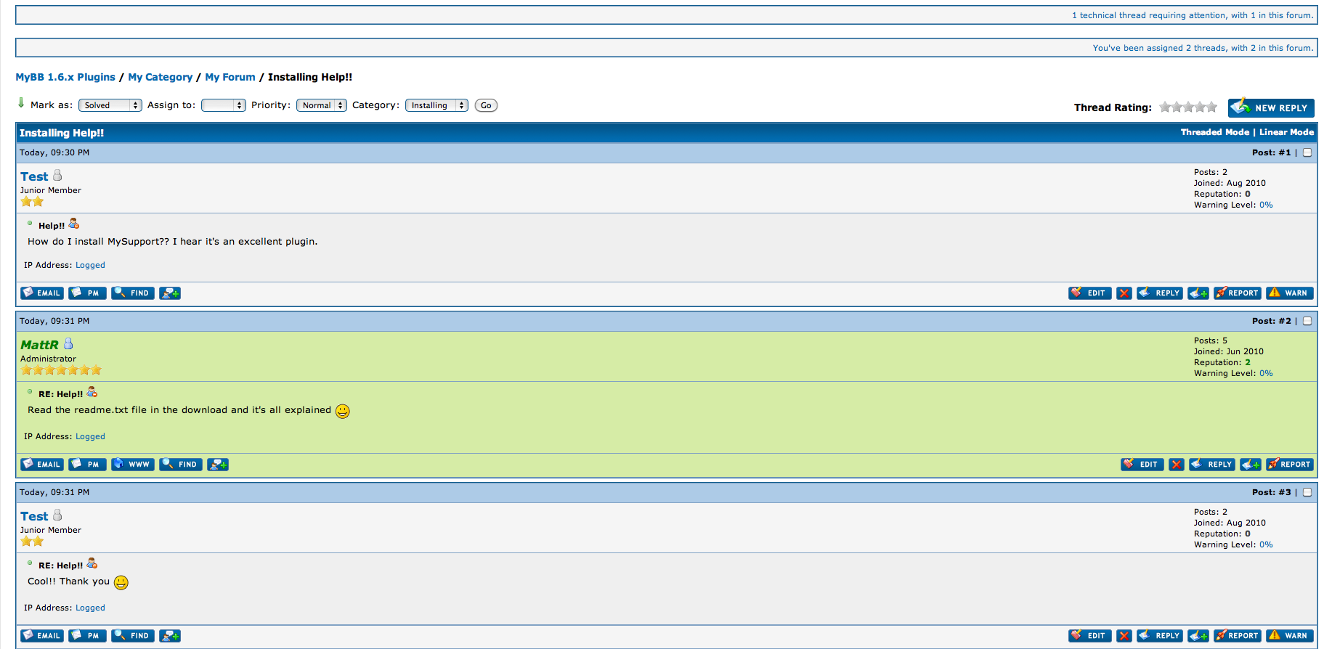Click FIND button under post #1
This screenshot has height=649, width=1332.
133,293
